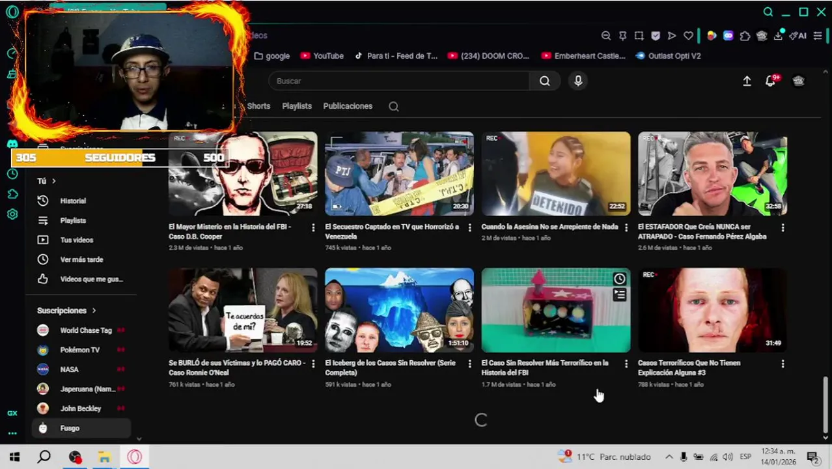Open the browser downloads icon
832x469 pixels.
coord(778,36)
